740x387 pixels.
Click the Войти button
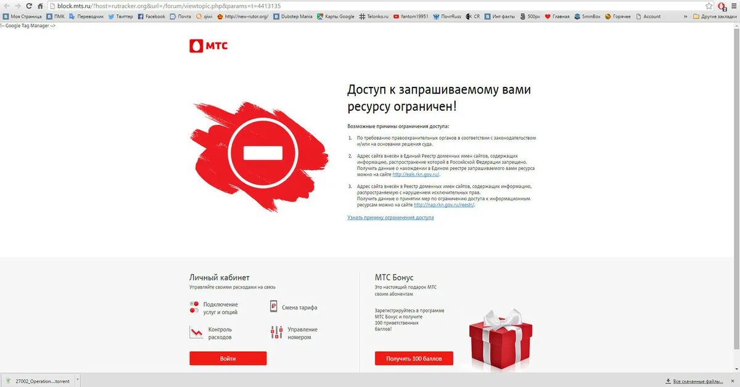228,358
